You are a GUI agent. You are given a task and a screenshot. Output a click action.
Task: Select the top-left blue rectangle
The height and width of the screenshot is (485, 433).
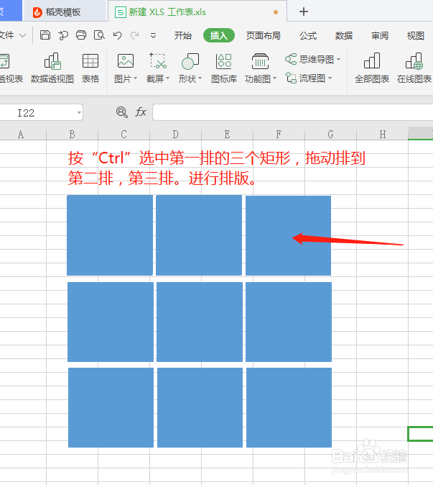tap(110, 235)
